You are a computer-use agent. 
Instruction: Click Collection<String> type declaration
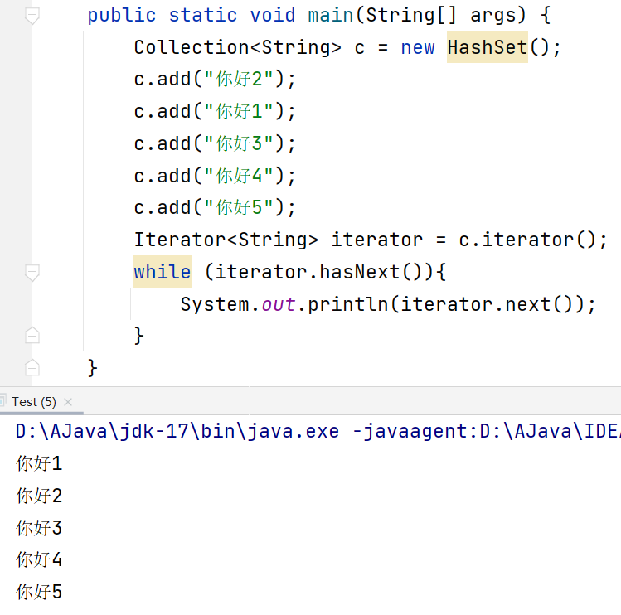(238, 47)
